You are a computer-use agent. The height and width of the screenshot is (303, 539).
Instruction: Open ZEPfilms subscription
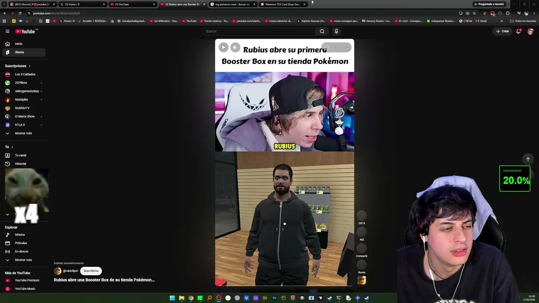pos(23,83)
